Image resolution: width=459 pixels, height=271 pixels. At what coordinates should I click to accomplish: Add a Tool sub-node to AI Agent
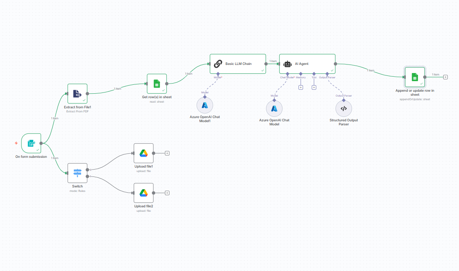pos(314,88)
